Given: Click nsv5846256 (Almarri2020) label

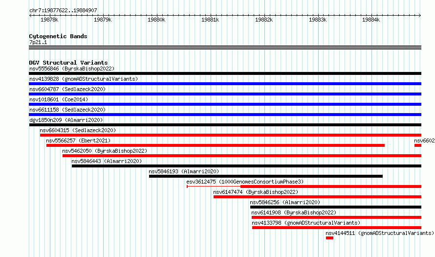Looking at the screenshot, I should (285, 202).
